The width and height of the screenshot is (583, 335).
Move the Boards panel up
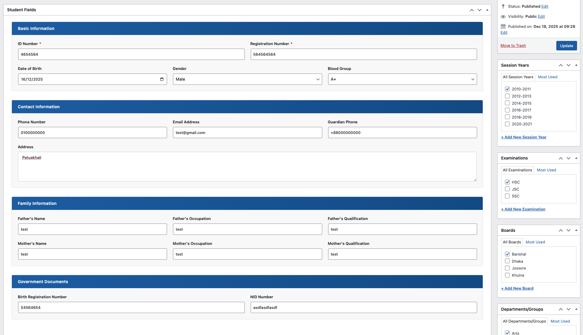pyautogui.click(x=561, y=230)
